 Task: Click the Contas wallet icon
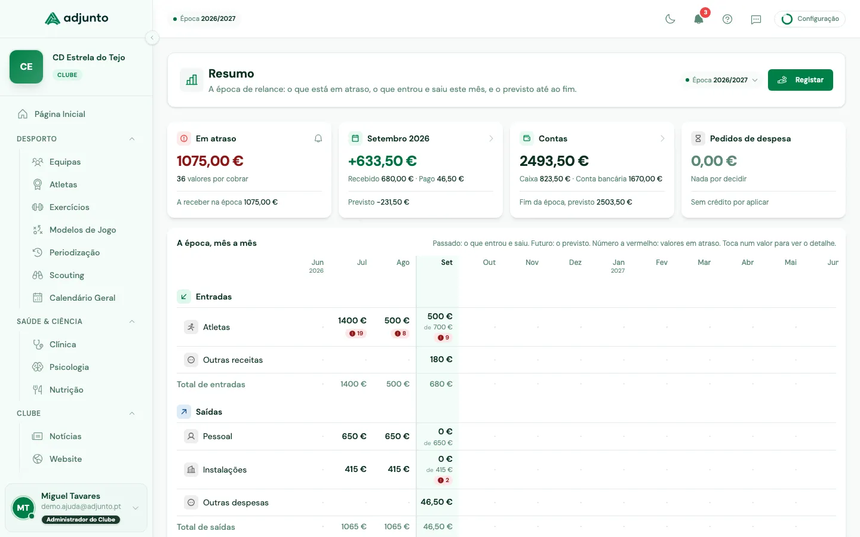coord(527,138)
